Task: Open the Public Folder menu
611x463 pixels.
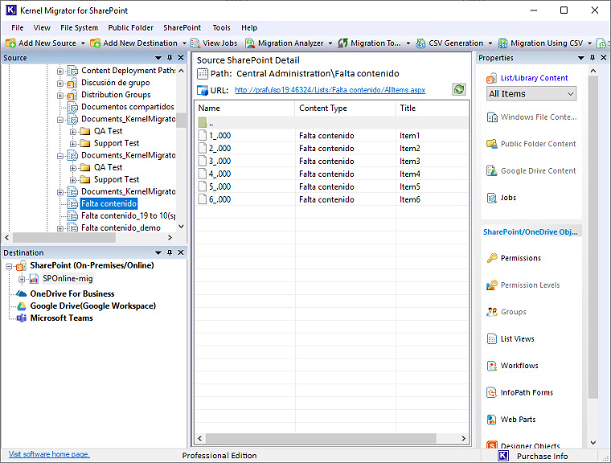Action: pyautogui.click(x=130, y=27)
